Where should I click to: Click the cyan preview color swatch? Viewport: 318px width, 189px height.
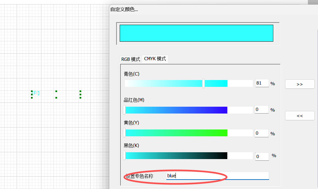tap(196, 33)
